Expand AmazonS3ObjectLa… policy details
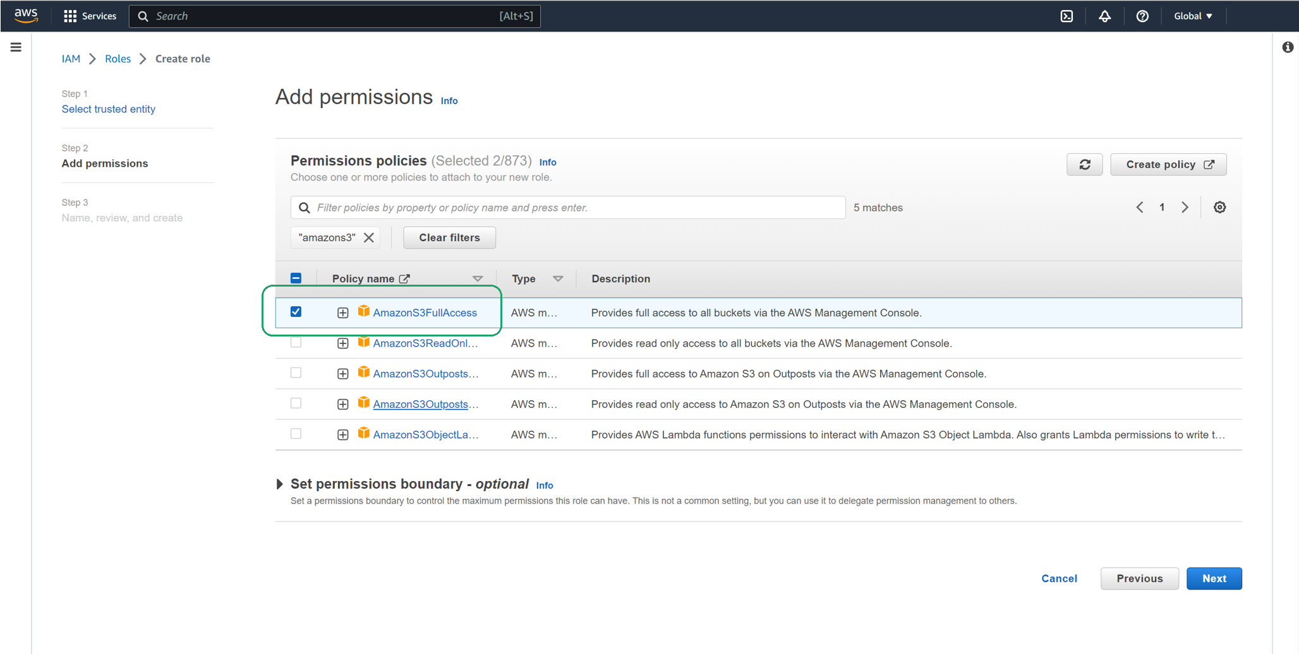Viewport: 1299px width, 654px height. [342, 434]
